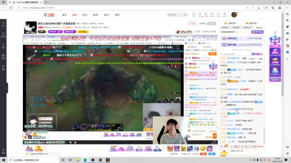Open watch history clock icon
The width and height of the screenshot is (291, 163).
pos(194,14)
